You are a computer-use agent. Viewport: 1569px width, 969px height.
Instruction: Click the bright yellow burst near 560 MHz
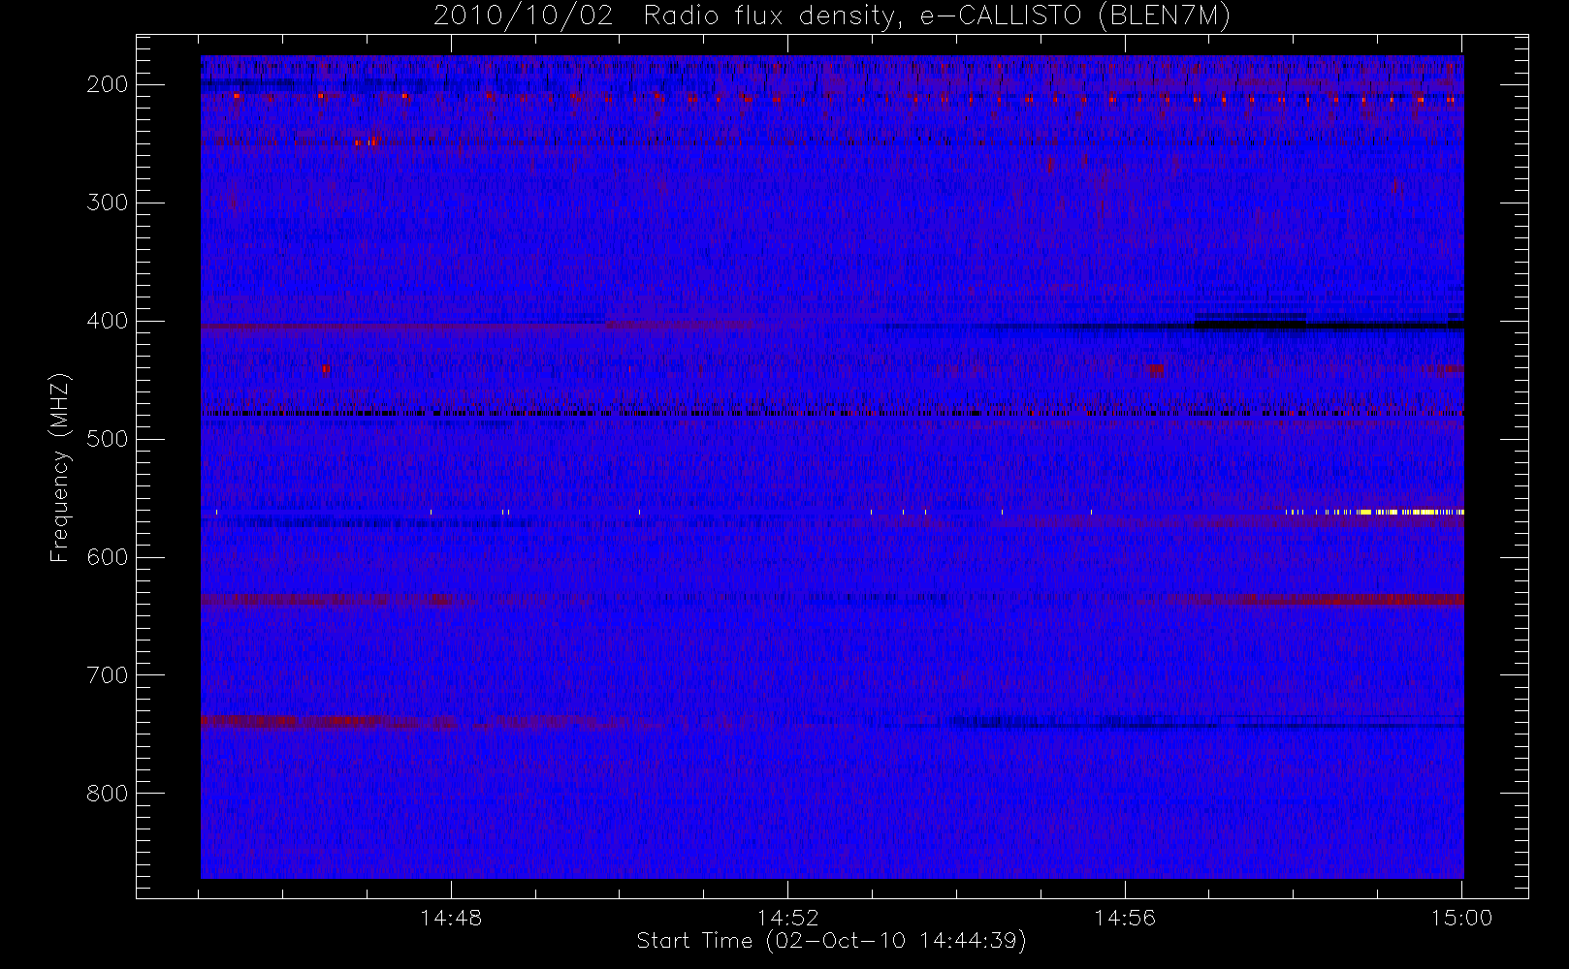(1412, 512)
